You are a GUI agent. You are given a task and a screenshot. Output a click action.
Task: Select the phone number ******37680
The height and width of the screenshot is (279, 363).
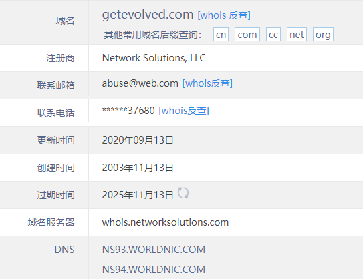128,111
